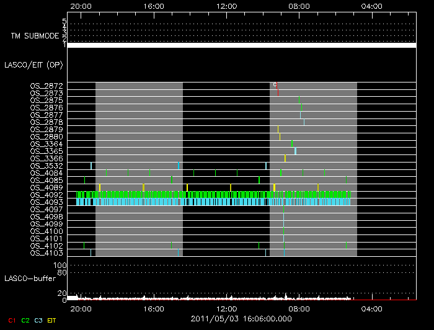Select the OS_4089 row label
Viewport: 434px width, 330px height.
46,187
